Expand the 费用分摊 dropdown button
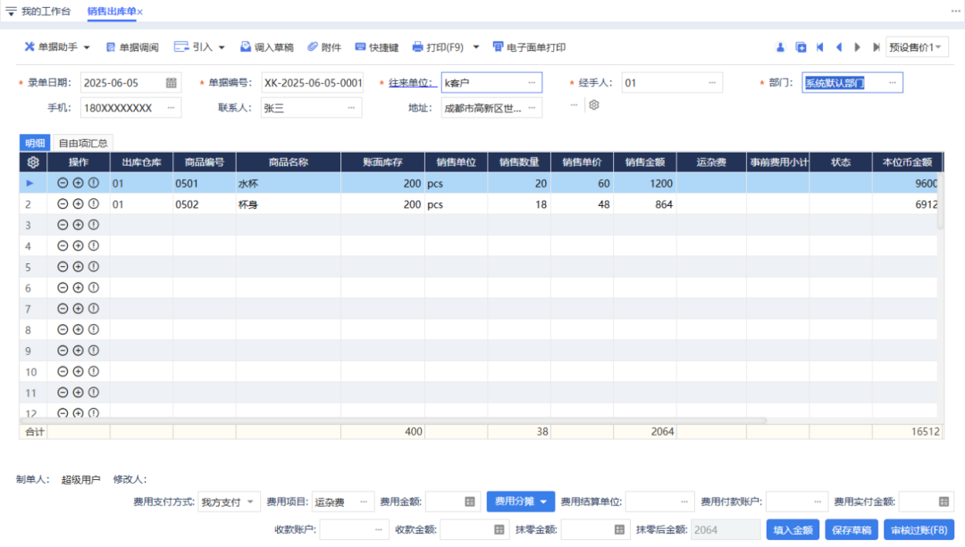This screenshot has width=965, height=547. tap(520, 502)
